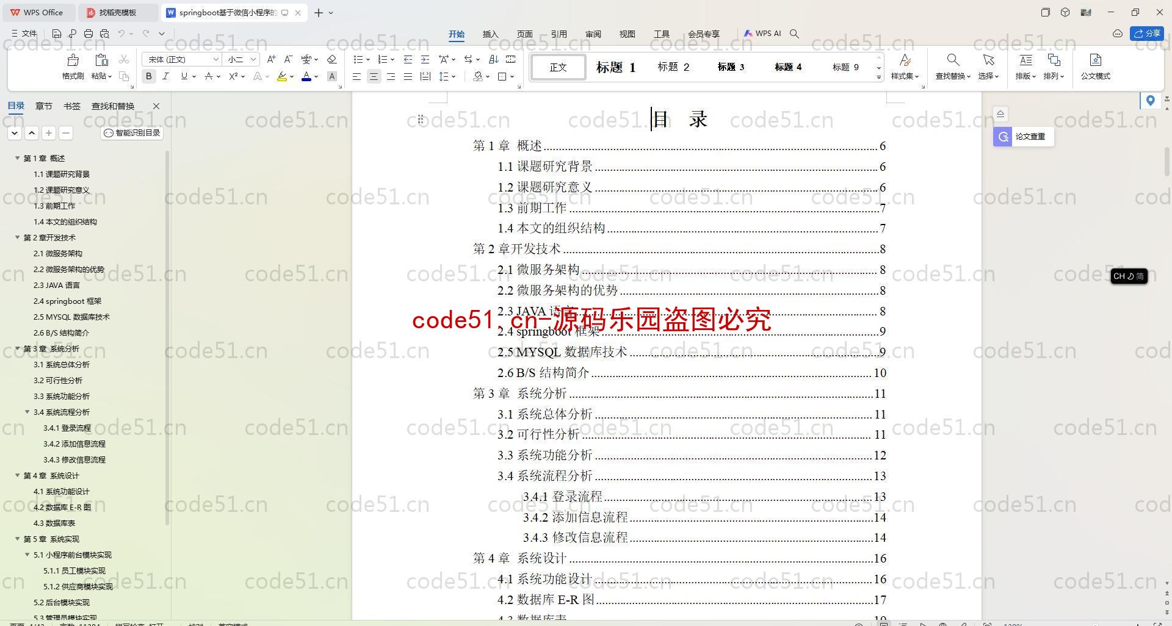Screen dimensions: 1172x626
Task: Click the Save icon in quick access bar
Action: click(57, 34)
